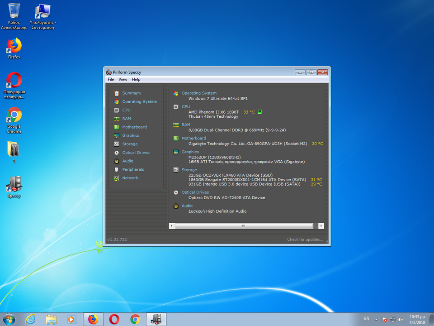This screenshot has height=326, width=434.
Task: Click the Graphics monitor icon in sidebar
Action: tap(117, 135)
